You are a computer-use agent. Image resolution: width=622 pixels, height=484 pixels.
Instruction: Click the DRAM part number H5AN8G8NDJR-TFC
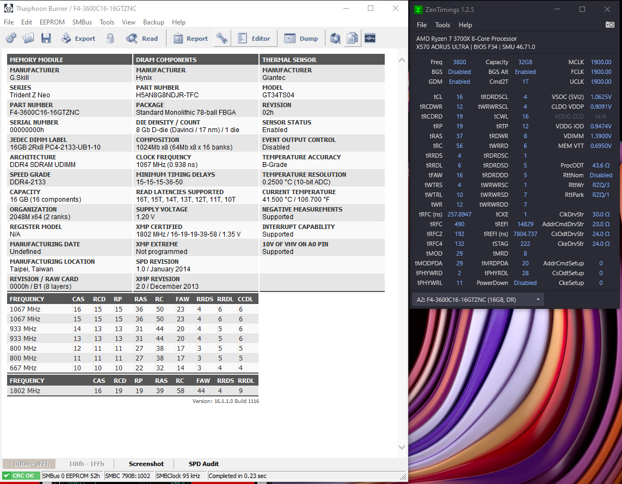(168, 95)
